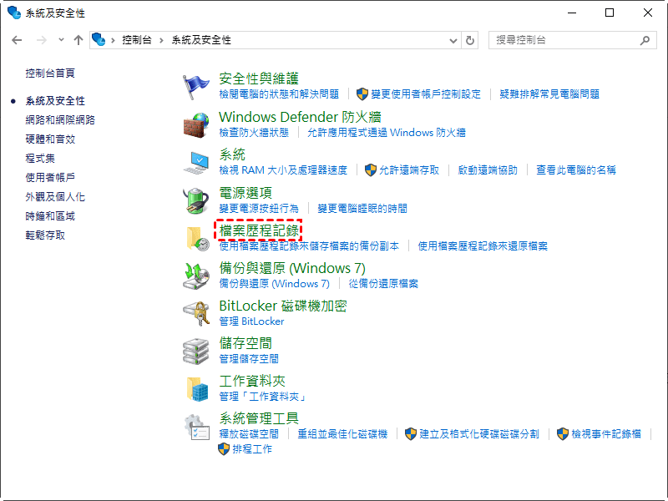Image resolution: width=668 pixels, height=501 pixels.
Task: Click 管理 BitLocker
Action: pyautogui.click(x=251, y=321)
